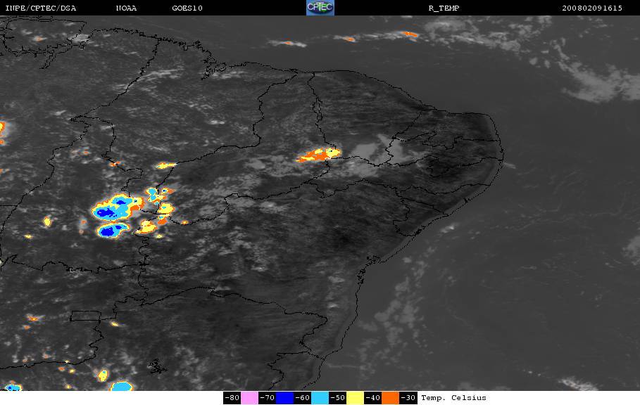Screen dimensions: 640x405
Task: Click the GOES10 satellite label
Action: click(x=187, y=8)
